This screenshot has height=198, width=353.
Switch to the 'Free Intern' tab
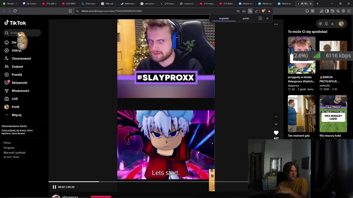point(89,4)
